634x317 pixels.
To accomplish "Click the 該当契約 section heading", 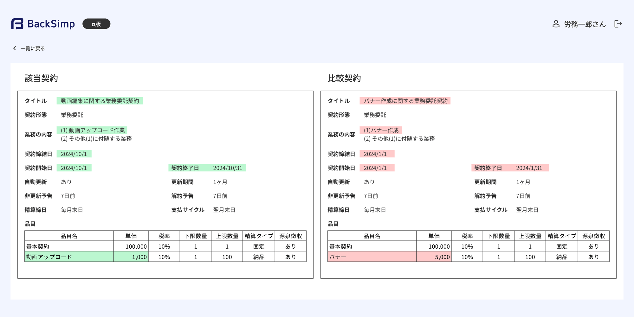I will tap(41, 78).
